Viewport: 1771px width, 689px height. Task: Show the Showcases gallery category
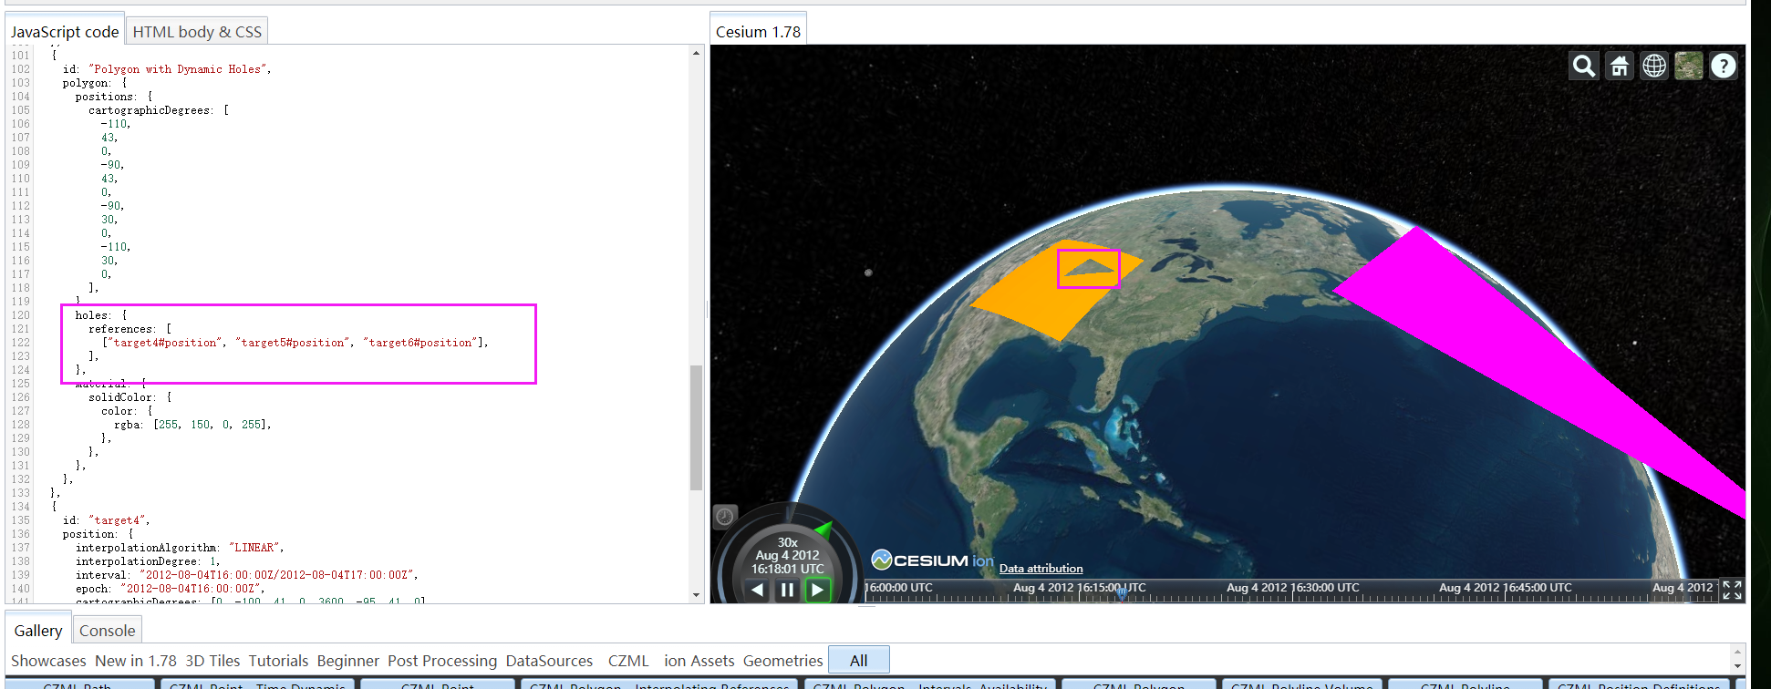click(x=48, y=661)
